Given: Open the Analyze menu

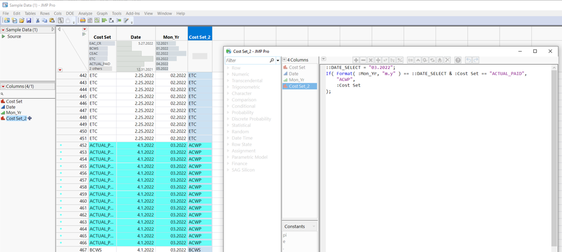Looking at the screenshot, I should point(85,13).
